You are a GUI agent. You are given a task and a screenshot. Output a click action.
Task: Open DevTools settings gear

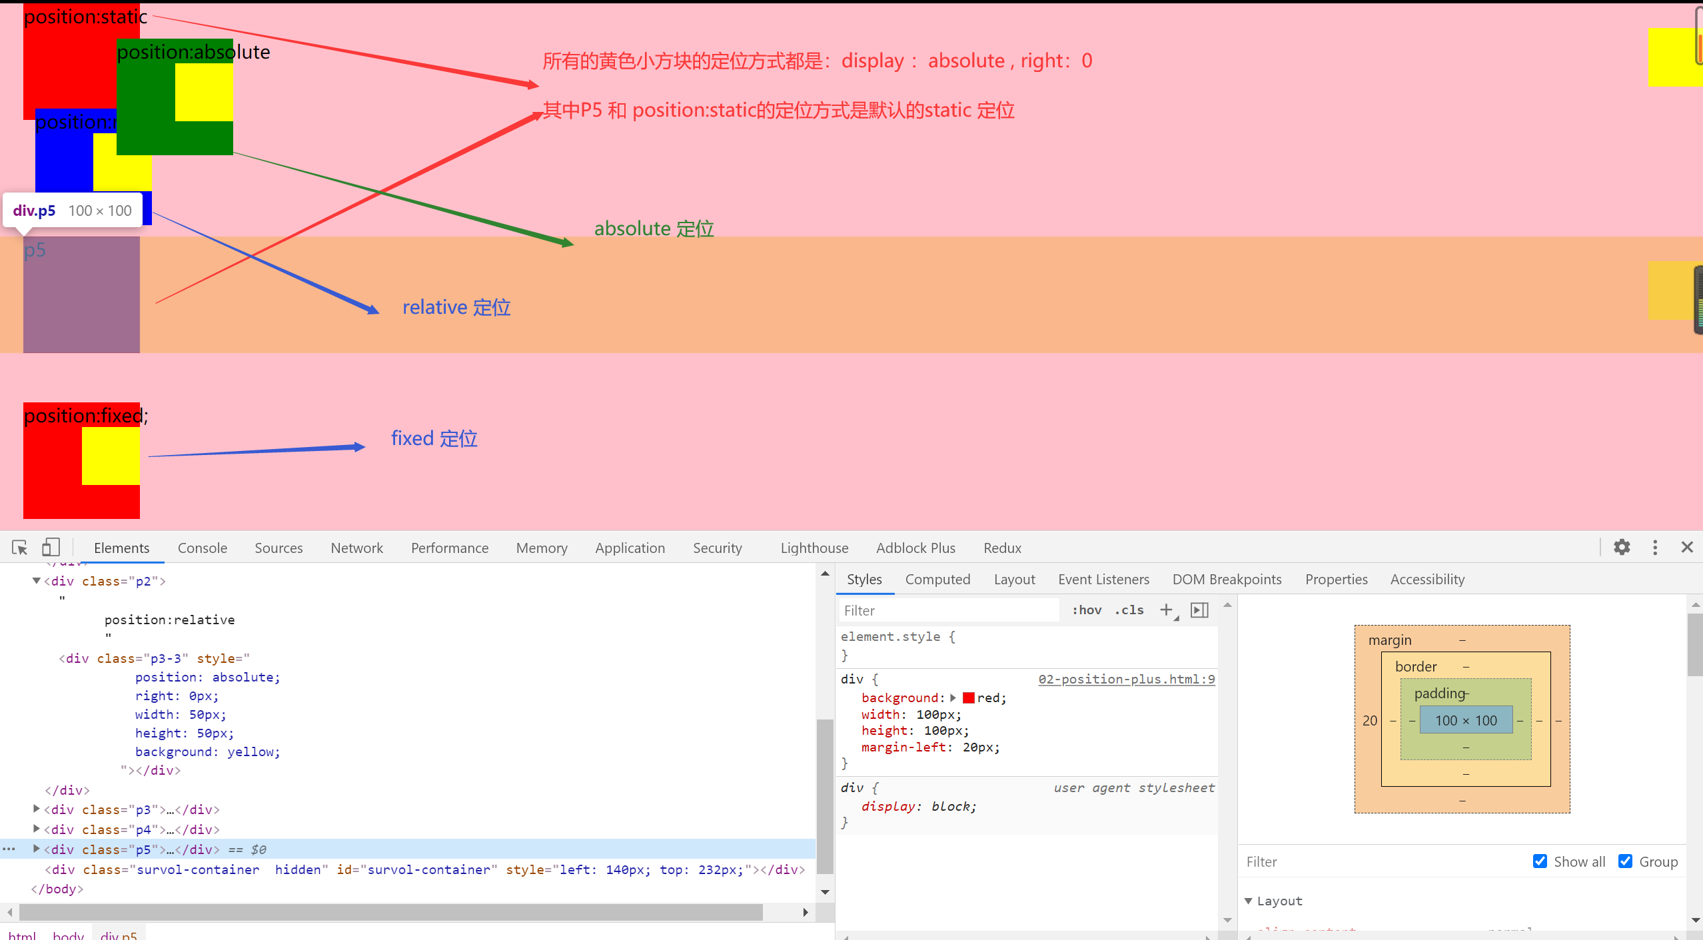pyautogui.click(x=1622, y=548)
